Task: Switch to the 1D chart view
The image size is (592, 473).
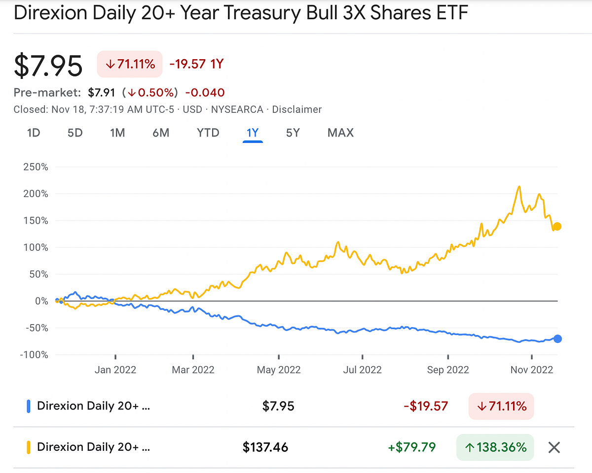Action: click(33, 133)
